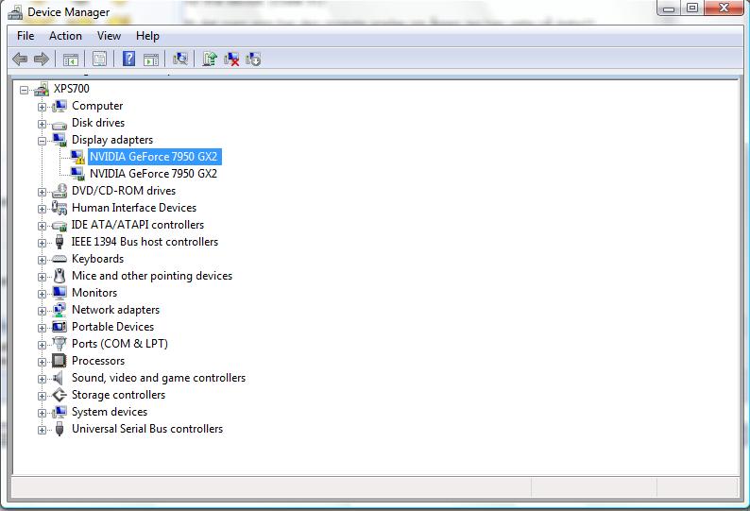Select the System devices label
This screenshot has height=511, width=750.
(110, 412)
